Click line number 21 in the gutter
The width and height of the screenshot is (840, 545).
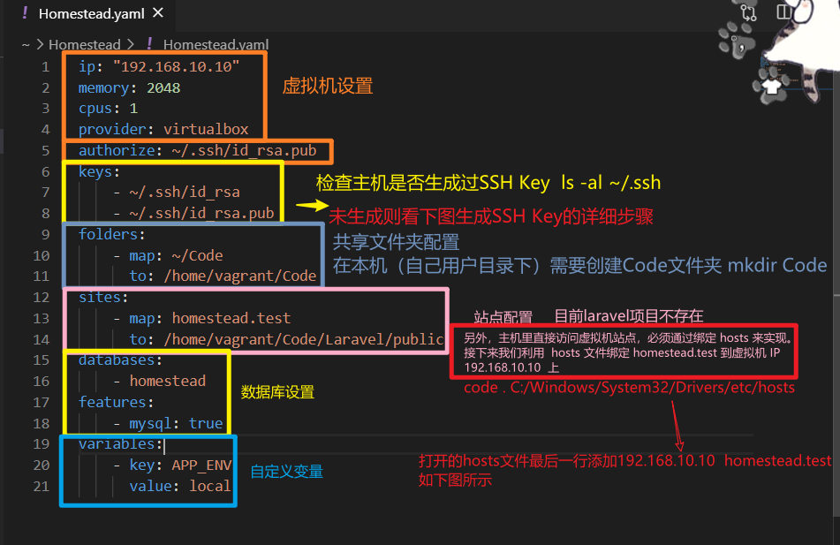[42, 486]
